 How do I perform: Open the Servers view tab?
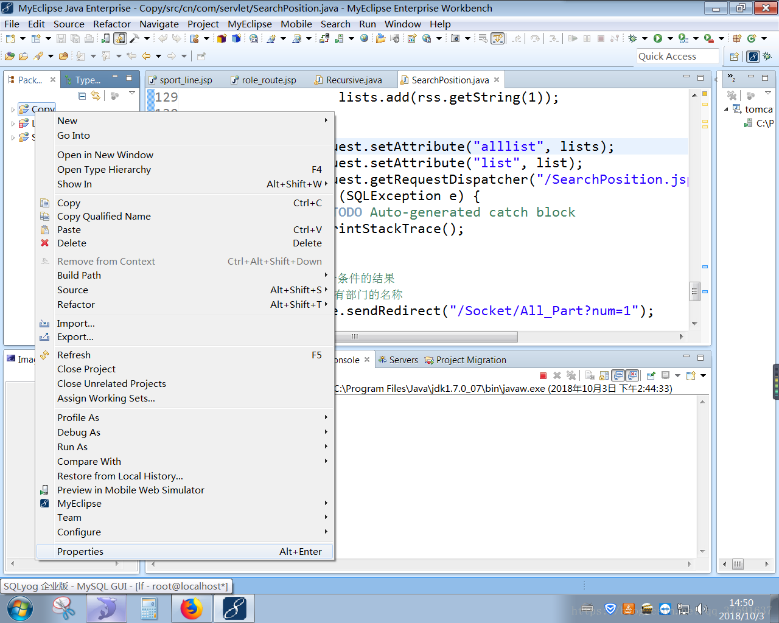click(x=398, y=360)
